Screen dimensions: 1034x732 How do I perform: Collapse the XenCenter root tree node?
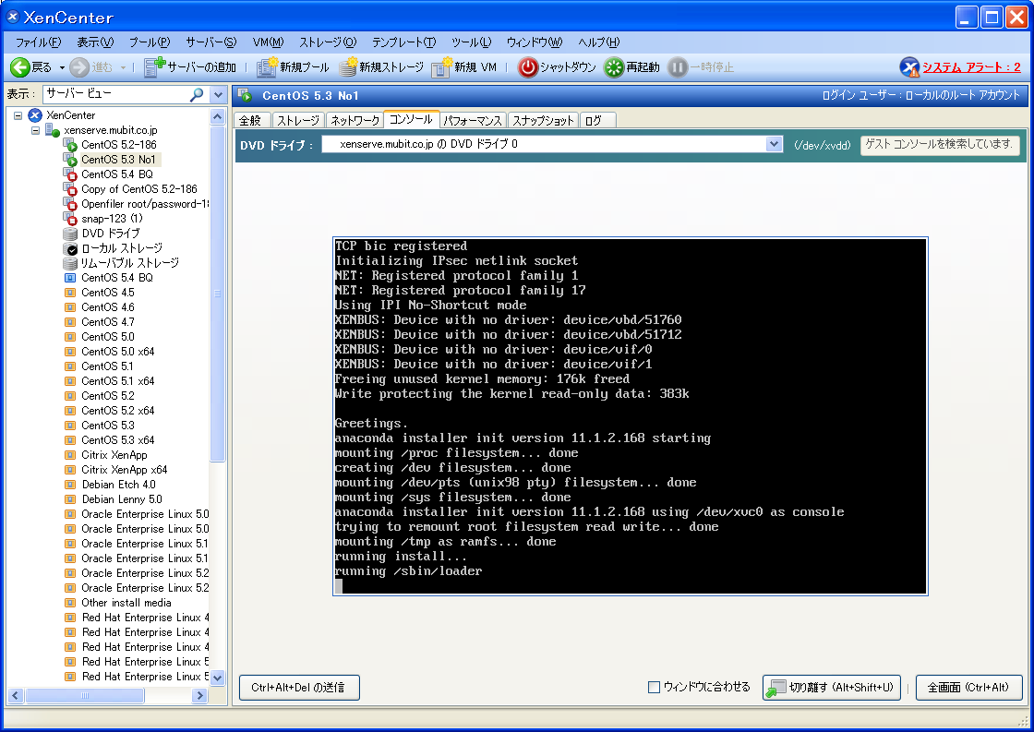click(18, 115)
